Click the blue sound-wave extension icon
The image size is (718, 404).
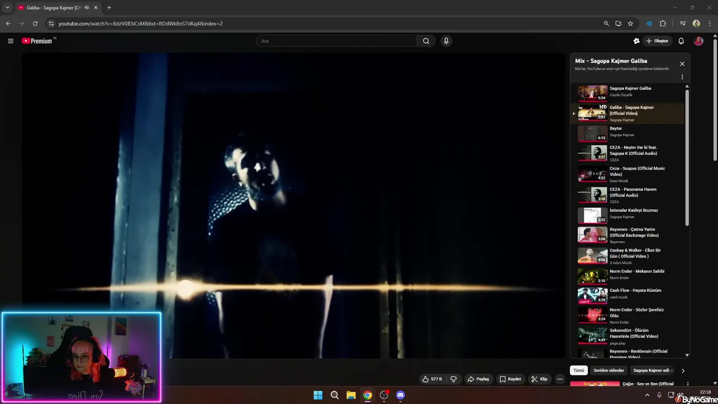click(649, 24)
